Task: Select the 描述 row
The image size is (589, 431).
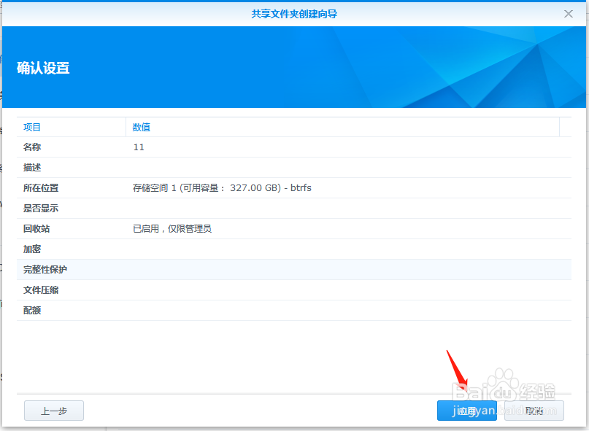Action: pos(294,168)
